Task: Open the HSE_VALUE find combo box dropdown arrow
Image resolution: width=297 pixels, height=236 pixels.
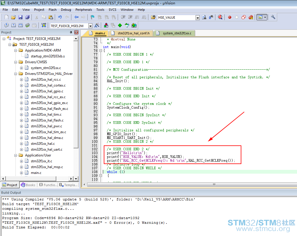Action: tap(198, 17)
